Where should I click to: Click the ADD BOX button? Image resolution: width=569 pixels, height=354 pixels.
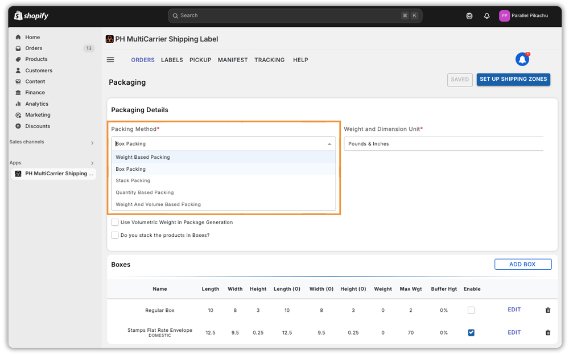point(522,264)
